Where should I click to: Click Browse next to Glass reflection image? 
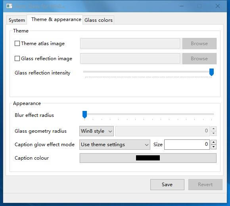[x=199, y=59]
